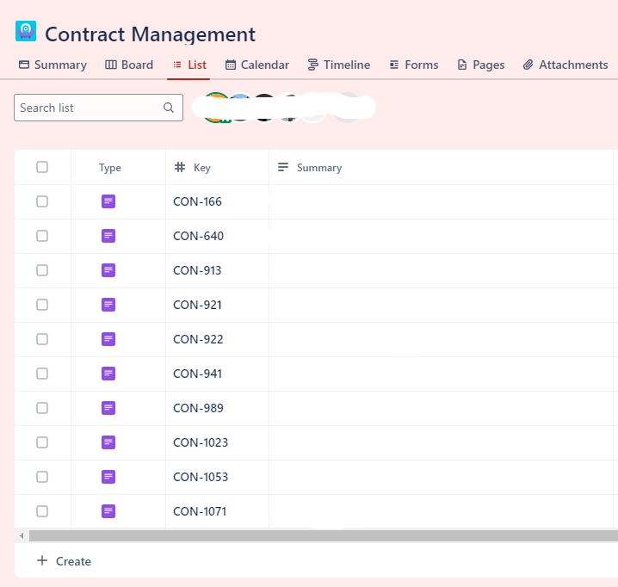Screen dimensions: 618x587
Task: Open the Calendar tab
Action: pos(257,65)
